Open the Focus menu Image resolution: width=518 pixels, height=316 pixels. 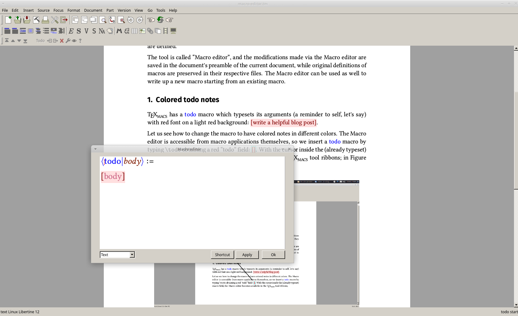58,10
